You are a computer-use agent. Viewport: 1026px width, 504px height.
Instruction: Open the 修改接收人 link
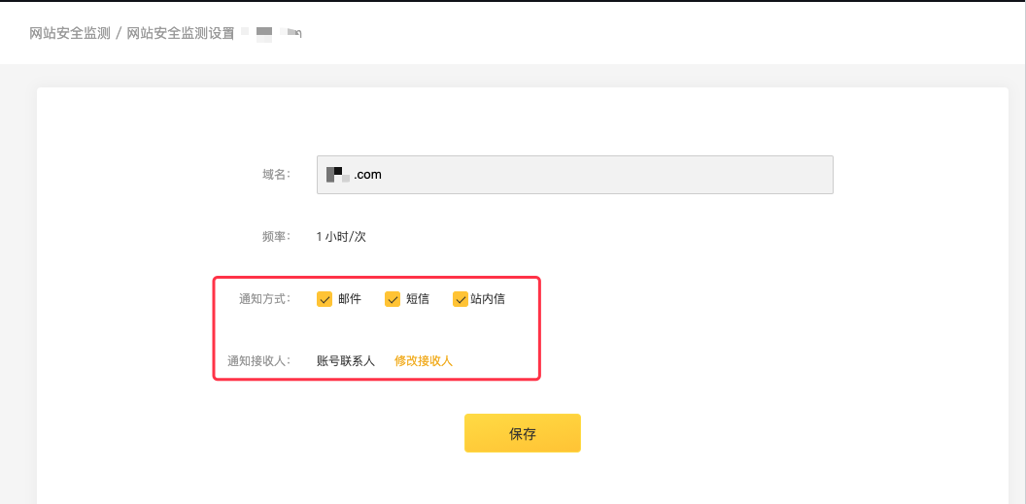(424, 360)
